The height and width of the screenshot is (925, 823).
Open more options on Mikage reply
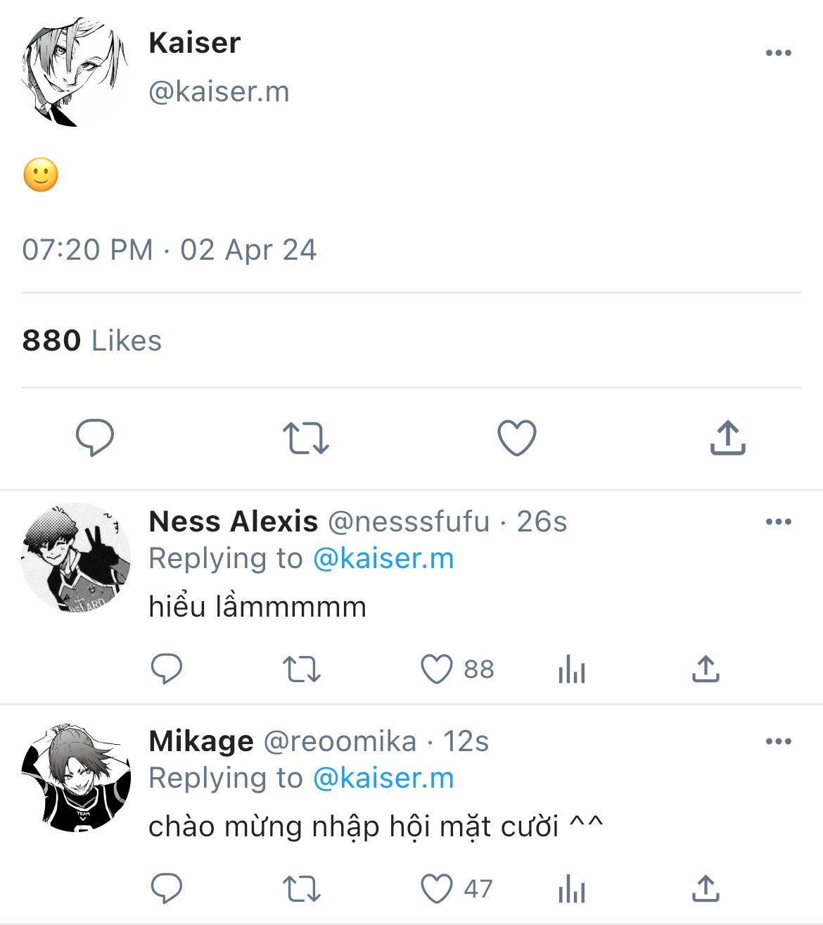(778, 741)
